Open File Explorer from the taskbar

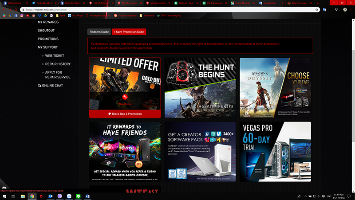[x=23, y=196]
